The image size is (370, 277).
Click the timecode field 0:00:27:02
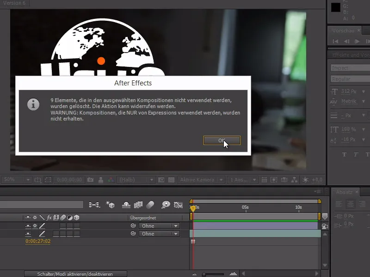coord(38,241)
